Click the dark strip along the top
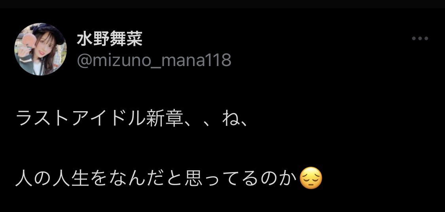Viewport: 445px width, 212px height. [x=222, y=4]
